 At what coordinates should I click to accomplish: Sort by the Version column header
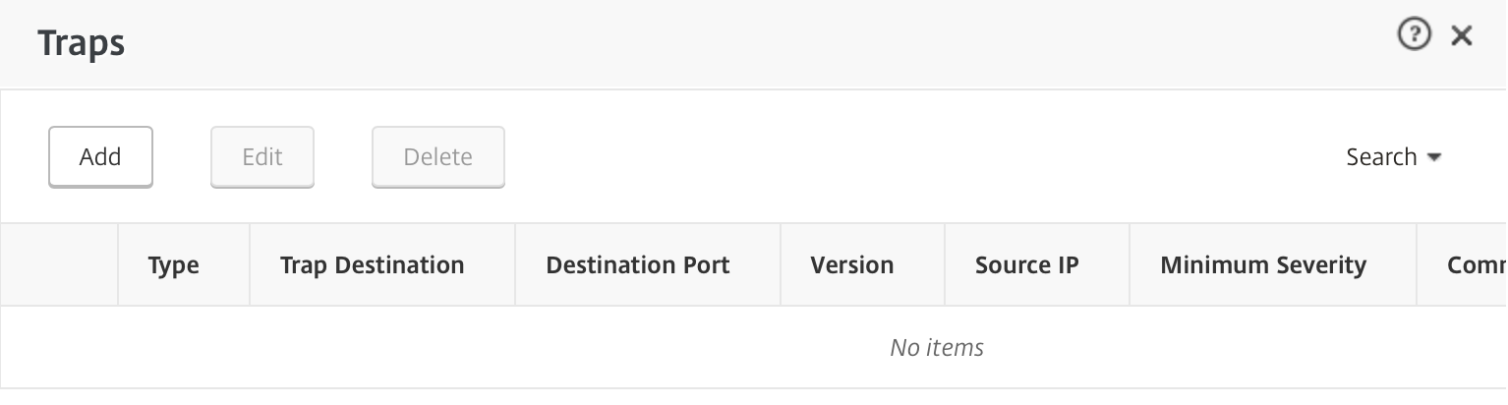(x=852, y=264)
